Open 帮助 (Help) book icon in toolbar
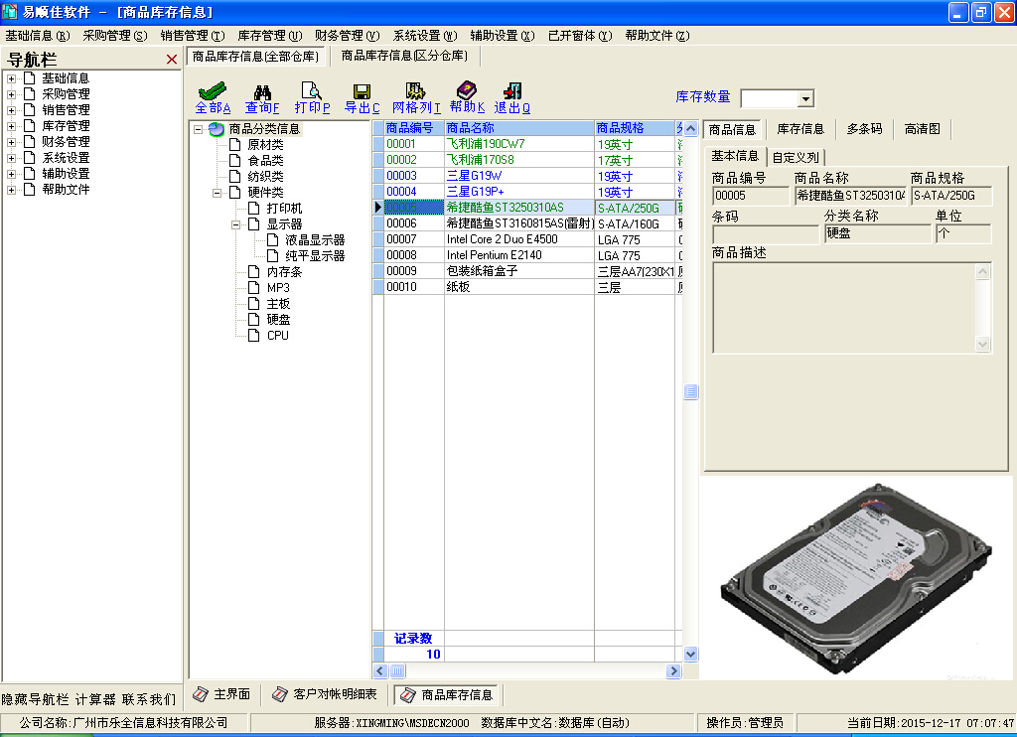The height and width of the screenshot is (737, 1017). (x=466, y=91)
